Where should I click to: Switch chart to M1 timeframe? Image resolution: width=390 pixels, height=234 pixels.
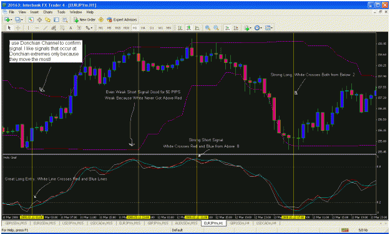pyautogui.click(x=100, y=28)
